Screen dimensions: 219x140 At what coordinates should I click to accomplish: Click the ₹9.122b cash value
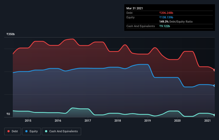165,26
